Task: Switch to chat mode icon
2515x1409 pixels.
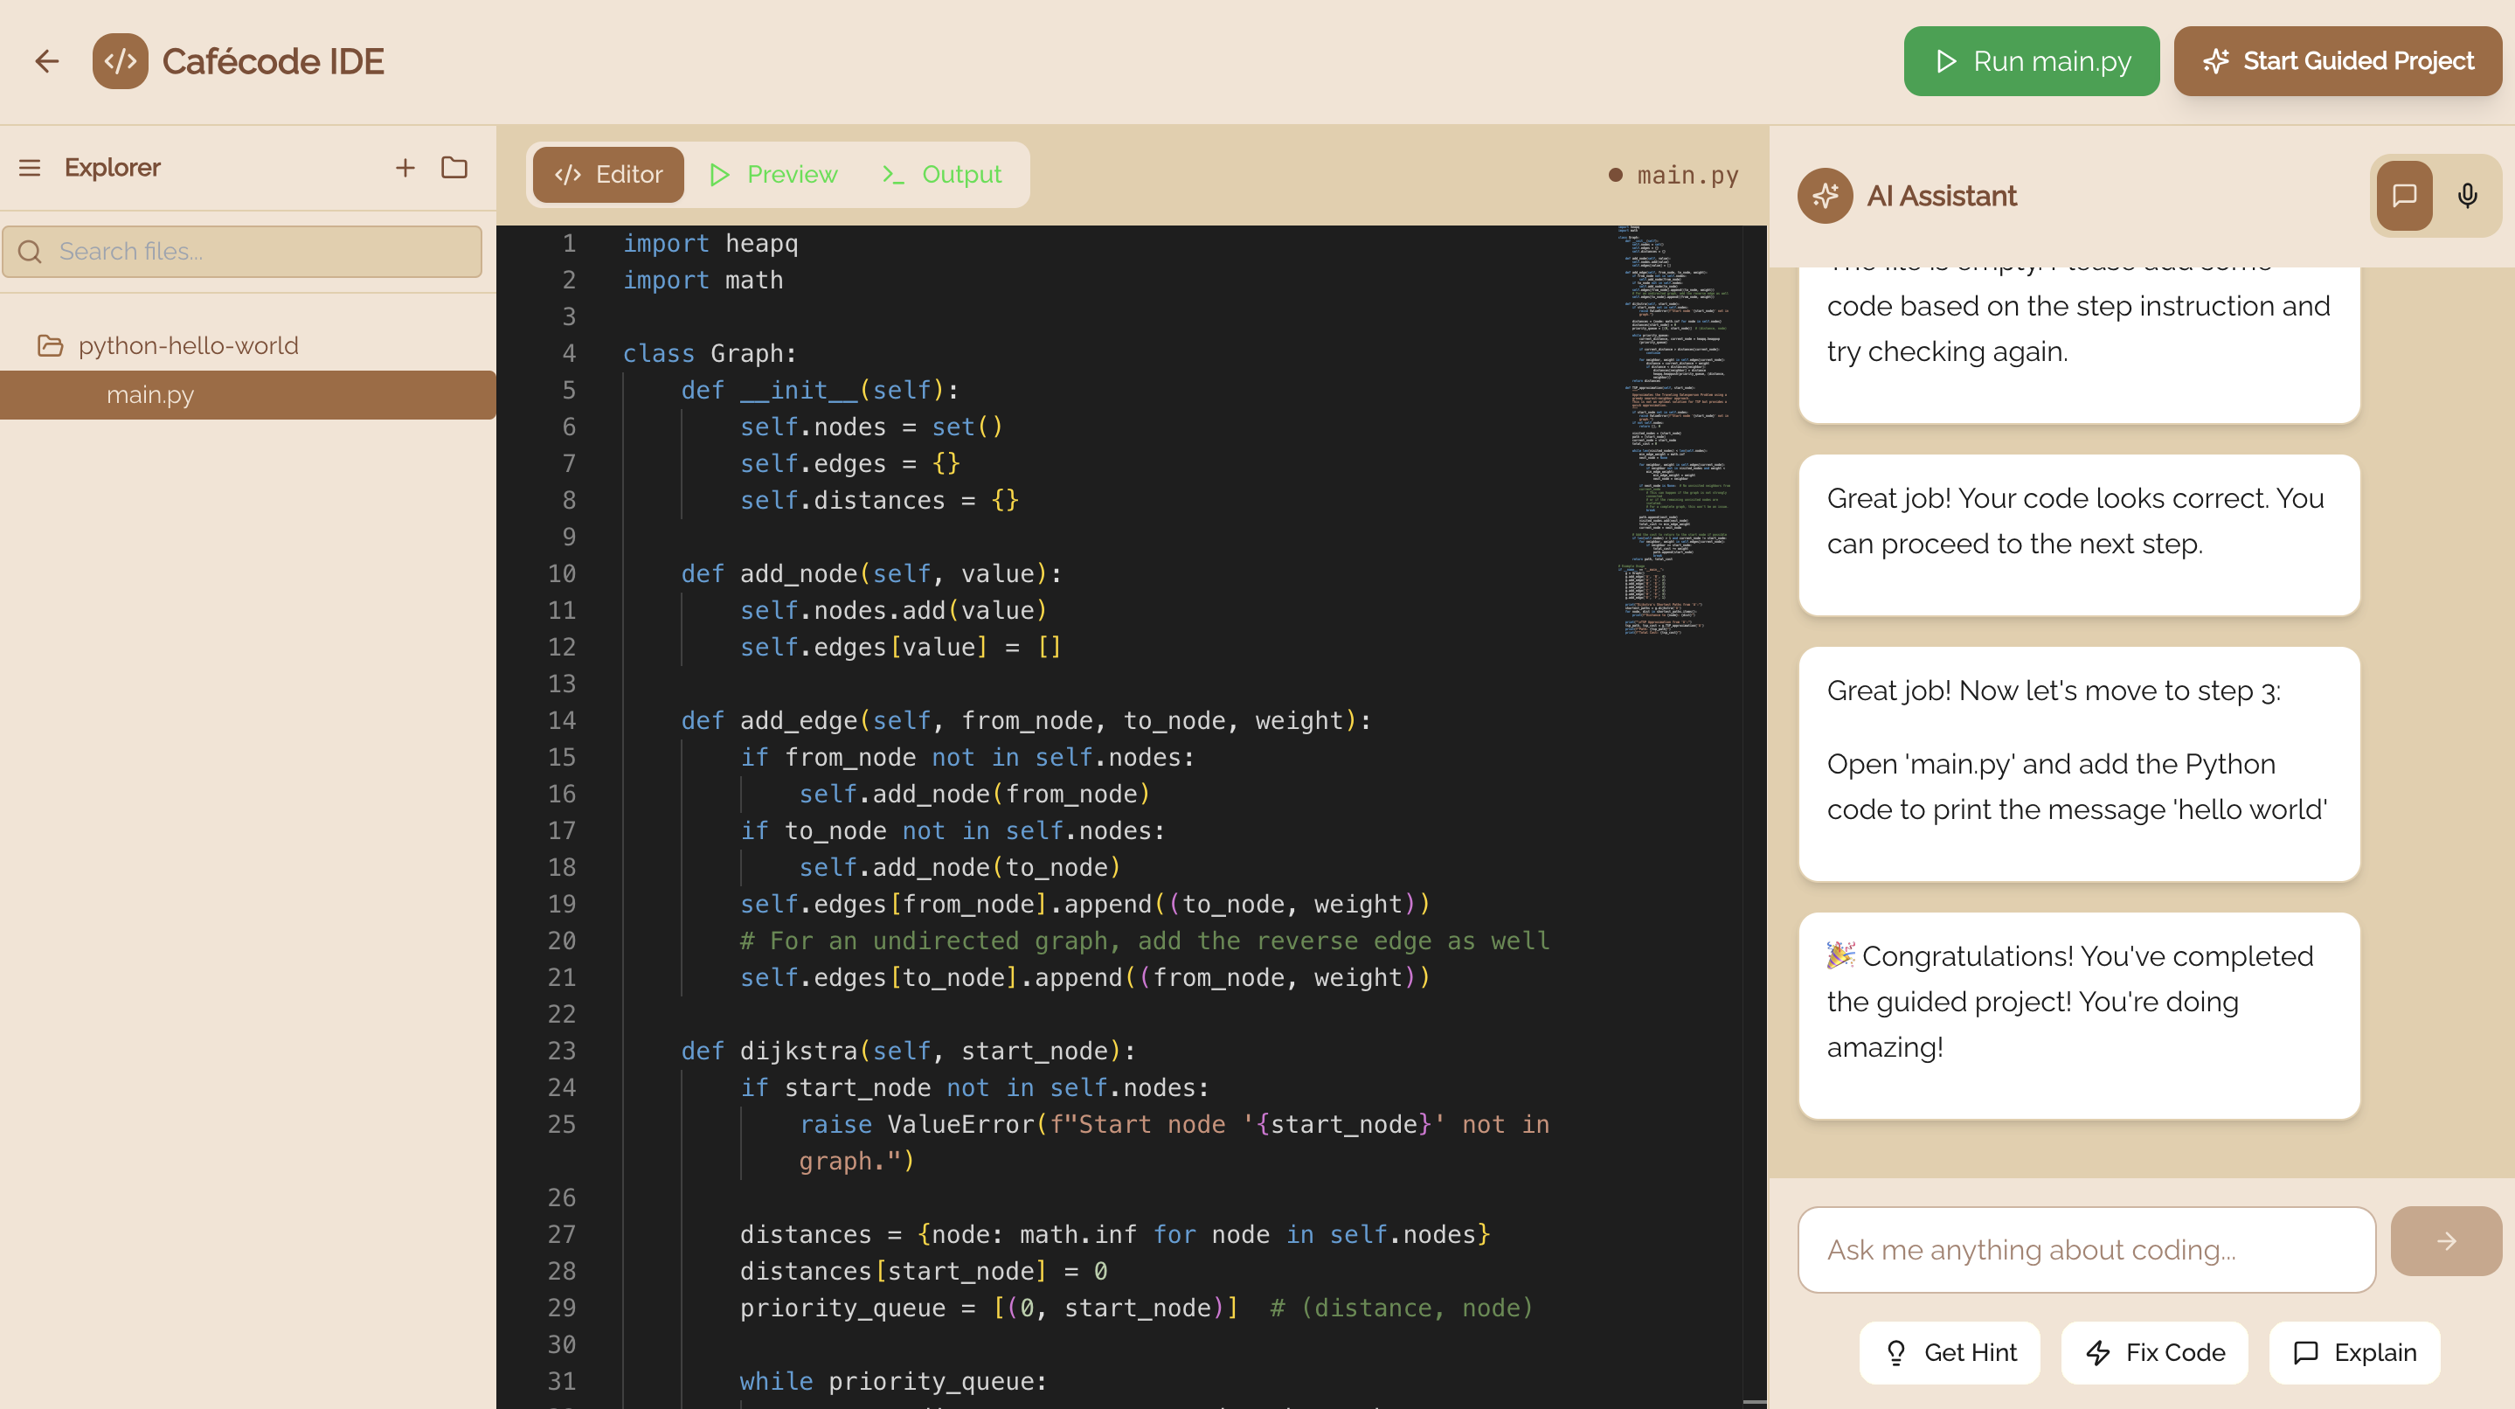Action: pos(2404,197)
